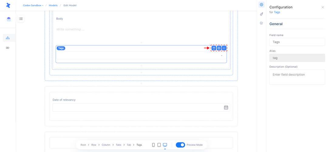Click the Codex app logo

[x=8, y=5]
